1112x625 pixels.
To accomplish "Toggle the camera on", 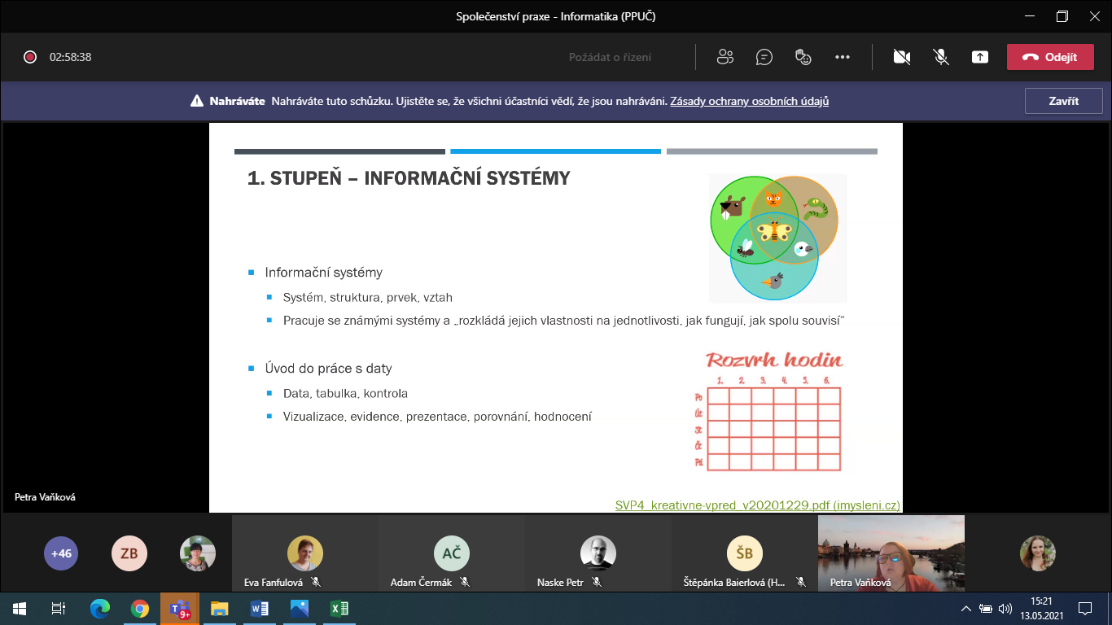I will click(901, 57).
